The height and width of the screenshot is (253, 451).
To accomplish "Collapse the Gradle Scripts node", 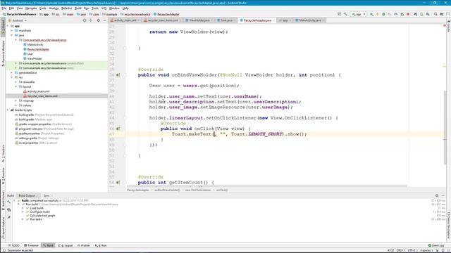I will pos(8,110).
